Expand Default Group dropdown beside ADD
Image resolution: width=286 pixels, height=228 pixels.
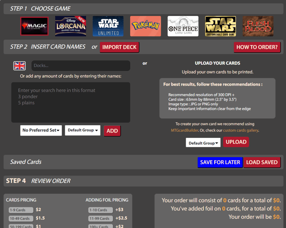point(83,130)
